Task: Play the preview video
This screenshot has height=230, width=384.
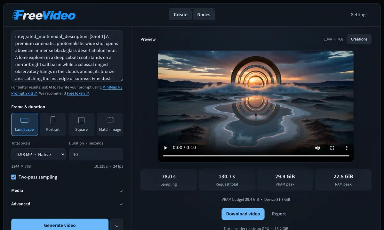Action: click(x=166, y=148)
